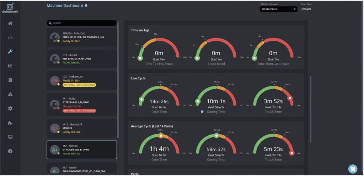This screenshot has height=176, width=364.
Task: Click the clipboard icon in the sidebar
Action: [x=10, y=80]
